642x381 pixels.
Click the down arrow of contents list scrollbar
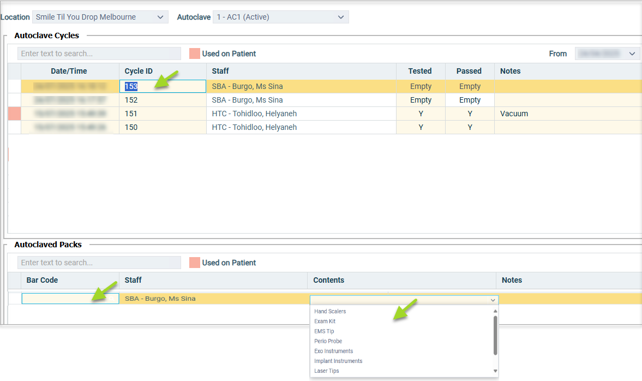tap(495, 371)
